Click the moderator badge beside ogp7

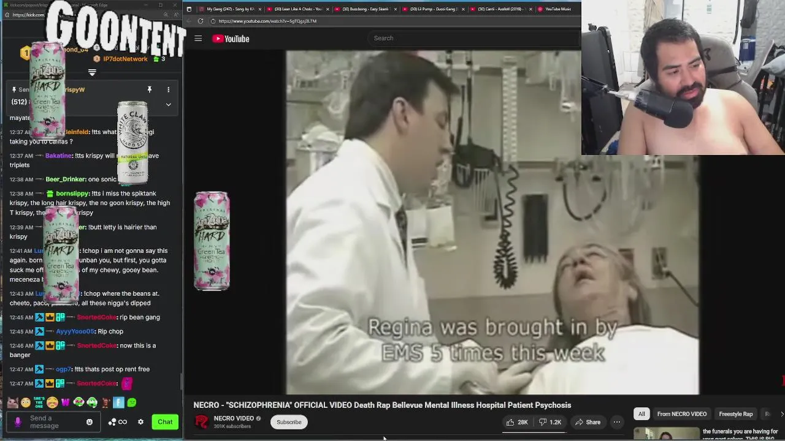pos(39,369)
